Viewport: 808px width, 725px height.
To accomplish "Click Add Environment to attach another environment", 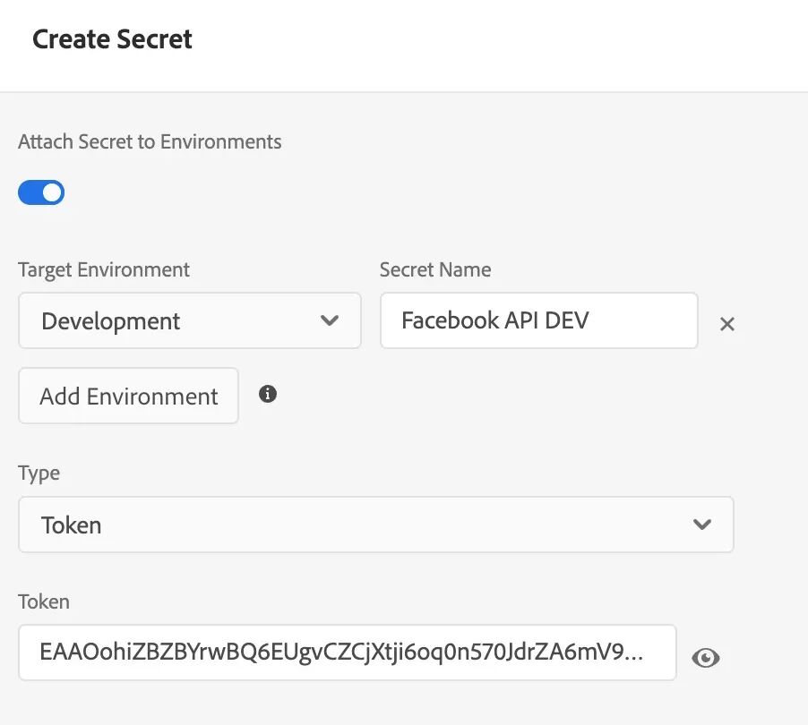I will click(x=127, y=395).
